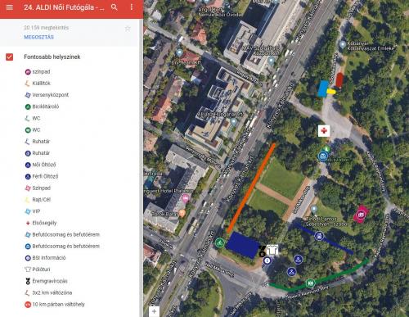Viewport: 409px width, 317px height.
Task: Select the medal engraving marker on map
Action: (x=263, y=251)
